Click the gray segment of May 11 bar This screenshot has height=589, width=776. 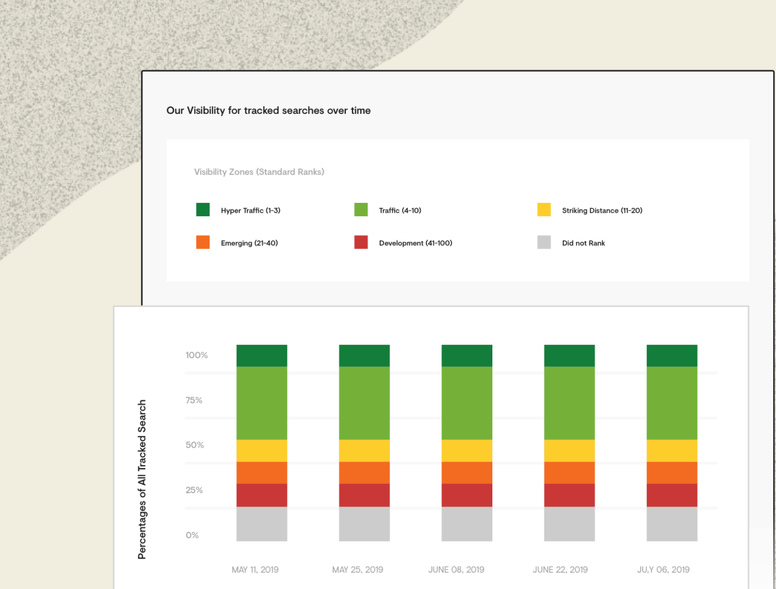pyautogui.click(x=262, y=523)
